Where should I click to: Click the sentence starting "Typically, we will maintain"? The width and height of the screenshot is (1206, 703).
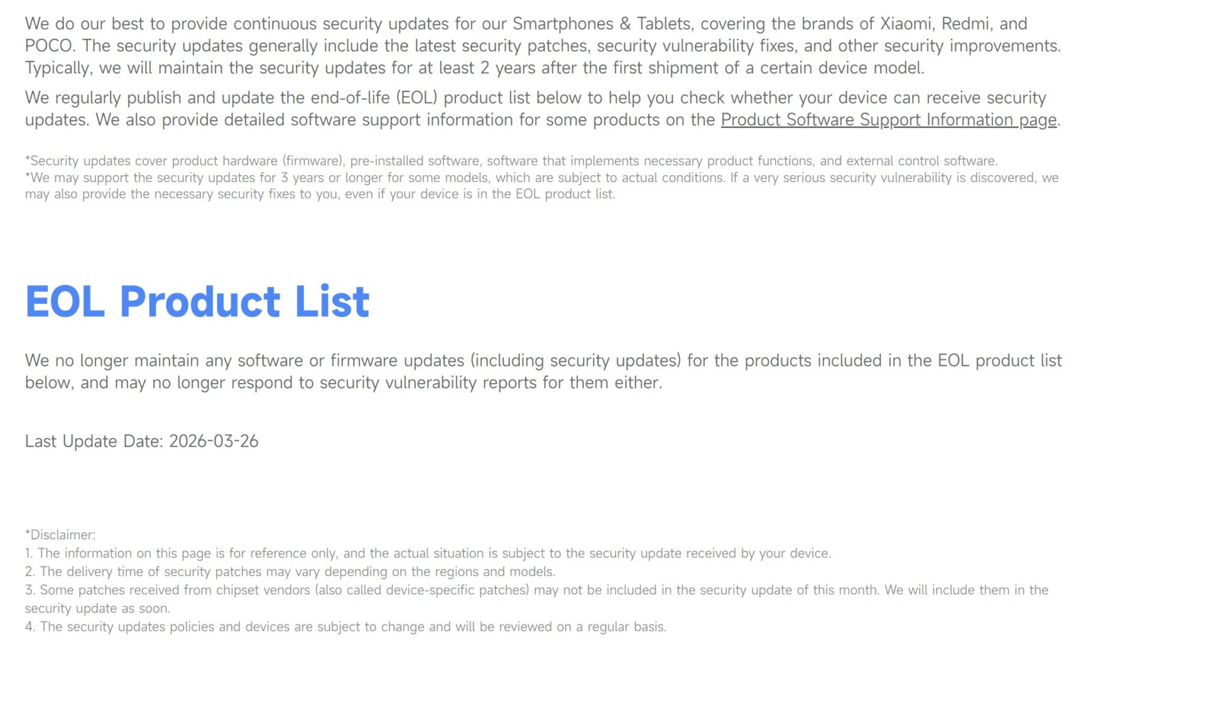coord(474,68)
